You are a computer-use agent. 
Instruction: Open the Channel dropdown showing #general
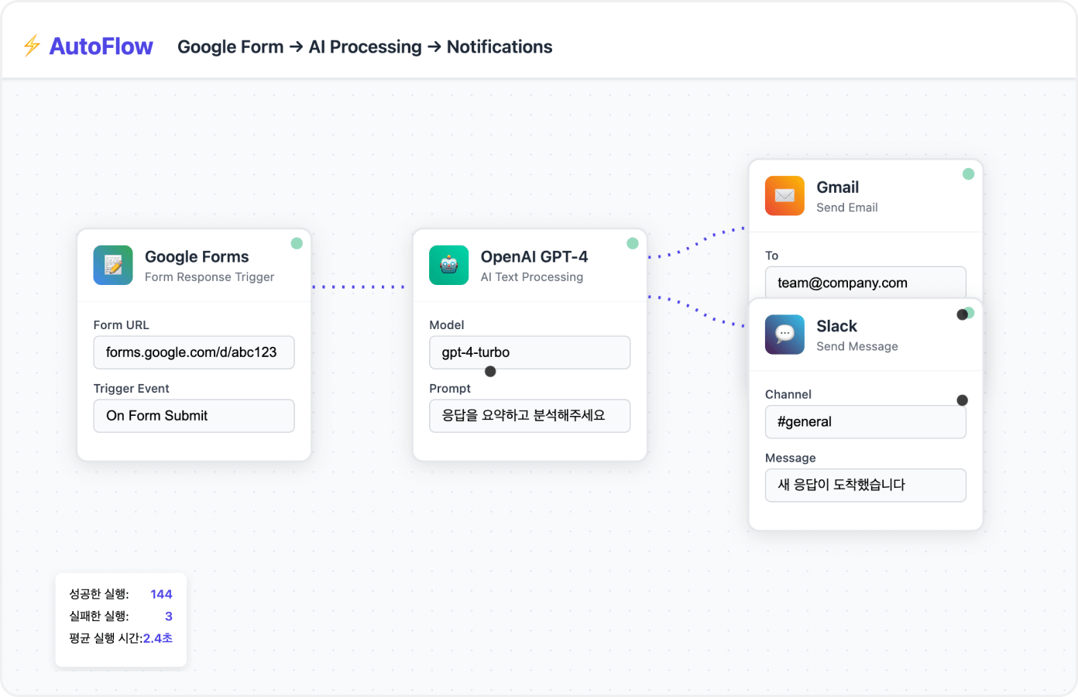tap(865, 422)
